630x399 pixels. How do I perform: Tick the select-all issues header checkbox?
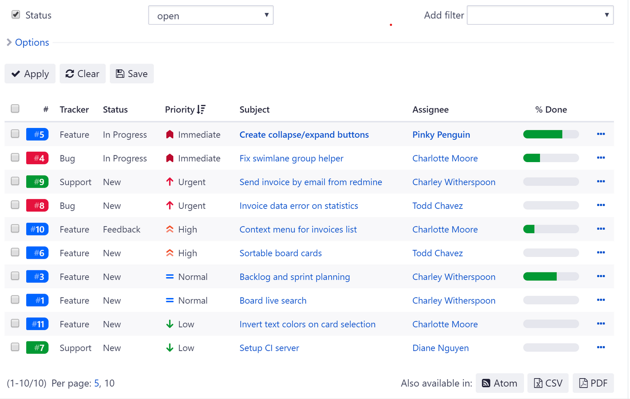[x=15, y=109]
